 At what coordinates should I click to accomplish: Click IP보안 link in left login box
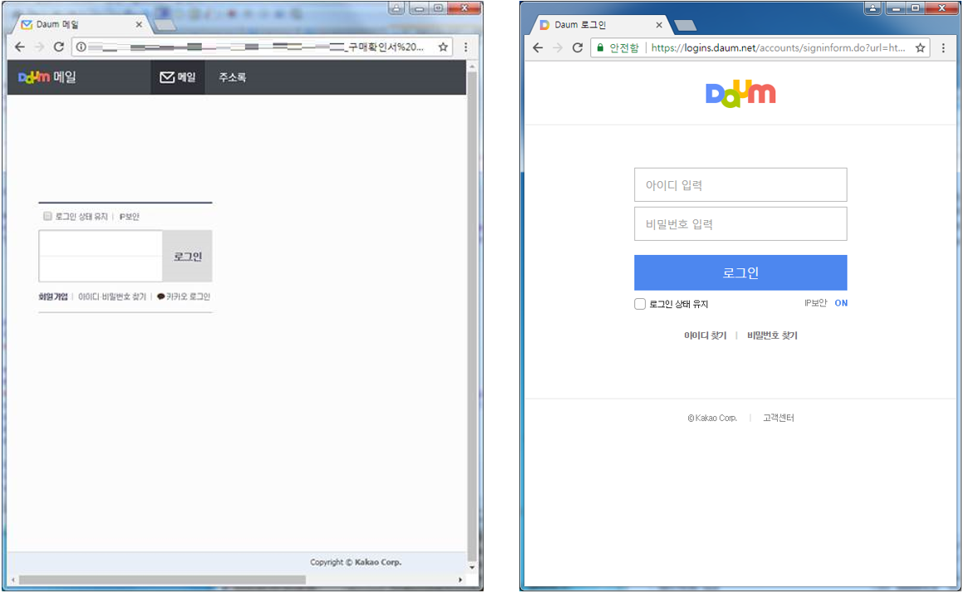click(x=129, y=216)
